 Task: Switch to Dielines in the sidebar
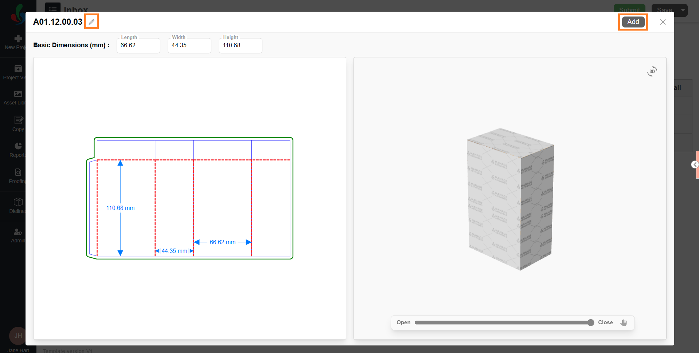tap(18, 206)
